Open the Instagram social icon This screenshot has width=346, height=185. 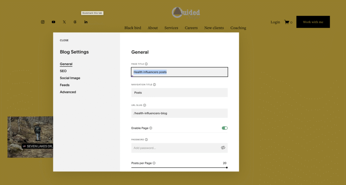click(x=43, y=22)
